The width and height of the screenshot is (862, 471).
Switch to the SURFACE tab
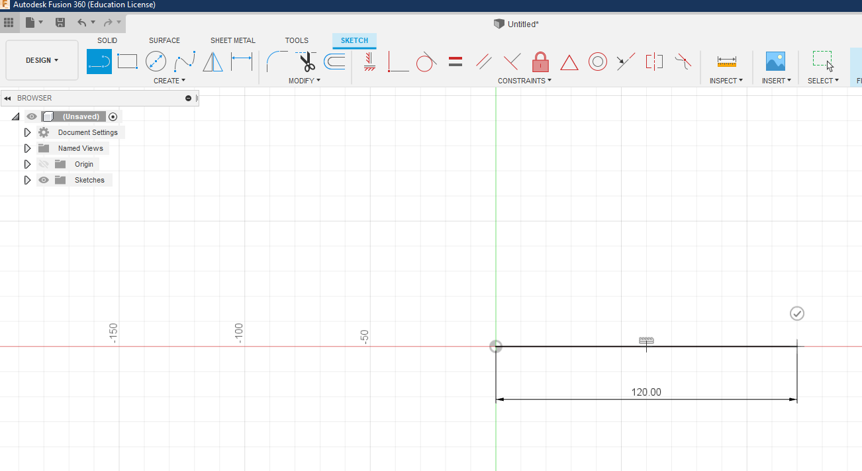click(164, 40)
